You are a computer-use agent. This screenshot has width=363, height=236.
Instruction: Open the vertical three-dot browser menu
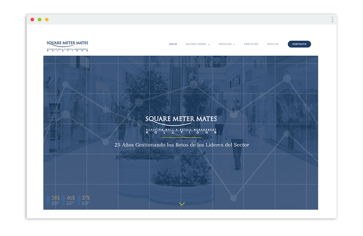tap(332, 20)
